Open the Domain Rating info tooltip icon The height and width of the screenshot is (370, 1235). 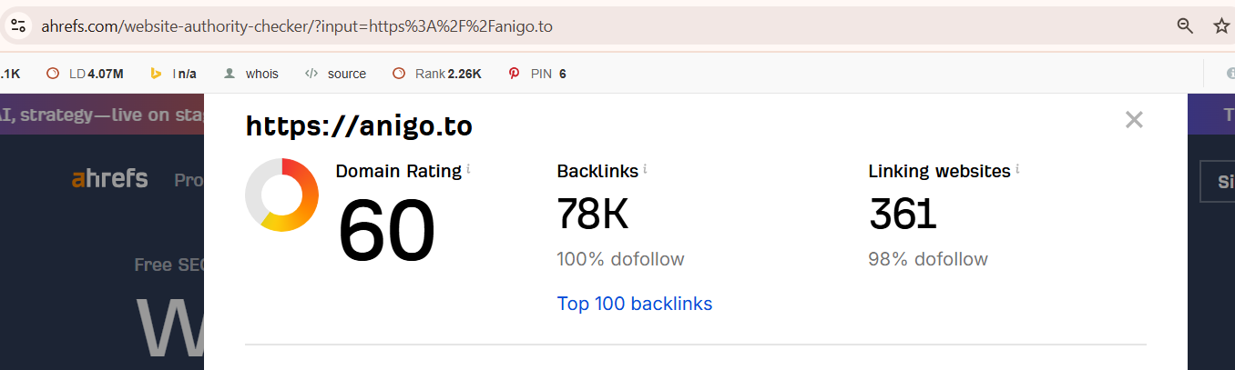click(x=468, y=169)
